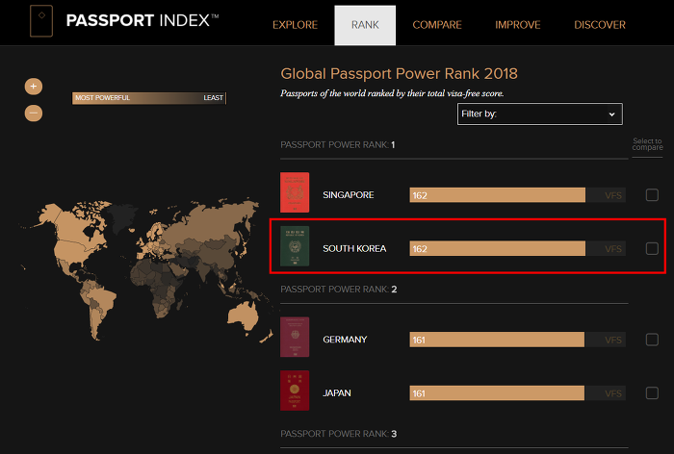Open the Improve tab
674x454 pixels.
[518, 25]
